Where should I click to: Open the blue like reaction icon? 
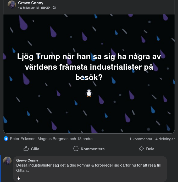click(x=6, y=139)
